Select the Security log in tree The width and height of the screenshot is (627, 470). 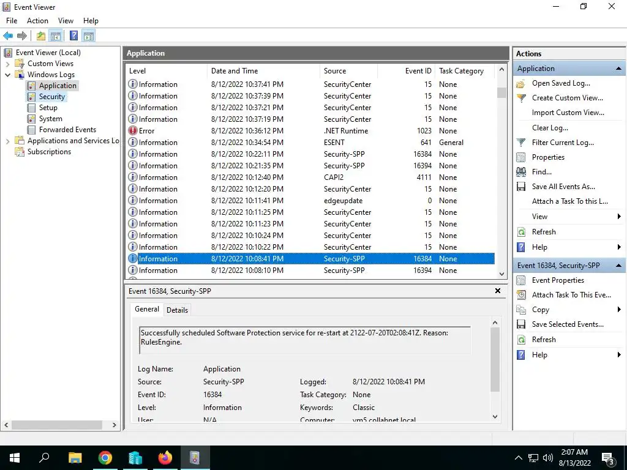(51, 97)
